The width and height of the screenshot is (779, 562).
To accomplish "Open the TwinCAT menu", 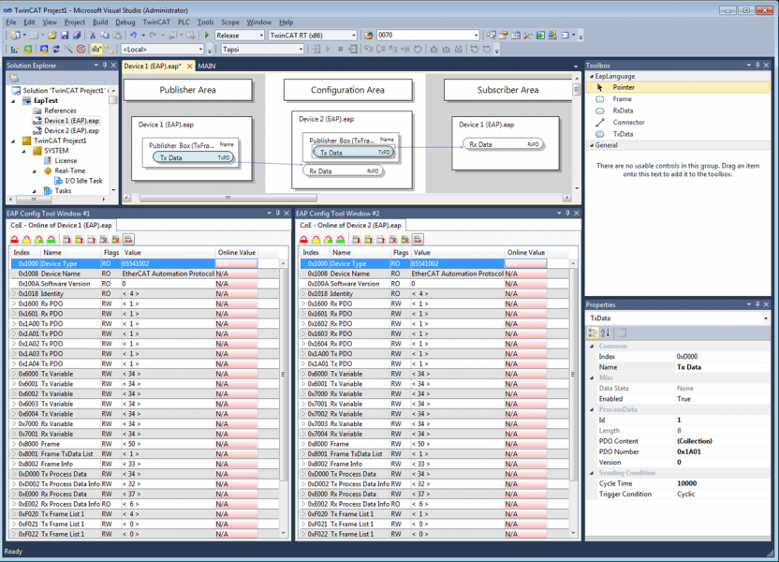I will (156, 22).
